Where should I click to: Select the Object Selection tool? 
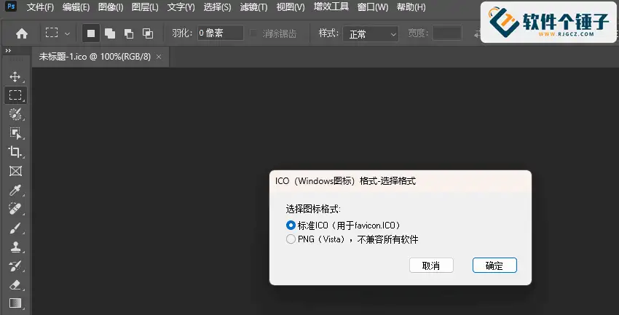[x=15, y=133]
